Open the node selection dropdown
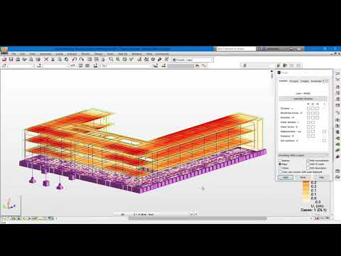341x256 pixels. 21,65
